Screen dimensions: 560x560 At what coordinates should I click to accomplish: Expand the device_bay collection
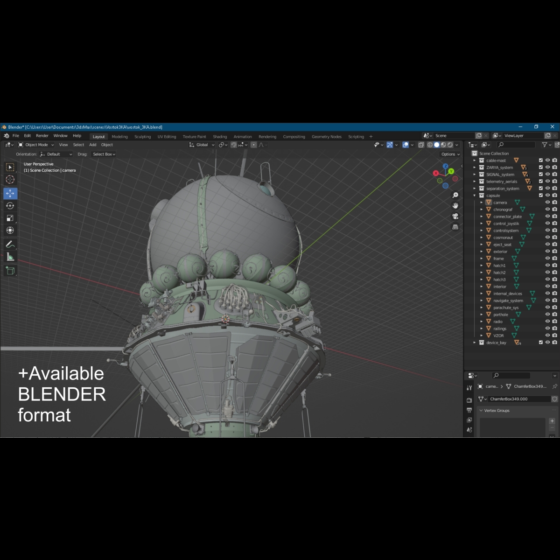coord(475,343)
